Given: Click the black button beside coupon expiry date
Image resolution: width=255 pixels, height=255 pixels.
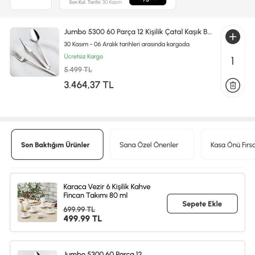Looking at the screenshot, I should pyautogui.click(x=147, y=2).
